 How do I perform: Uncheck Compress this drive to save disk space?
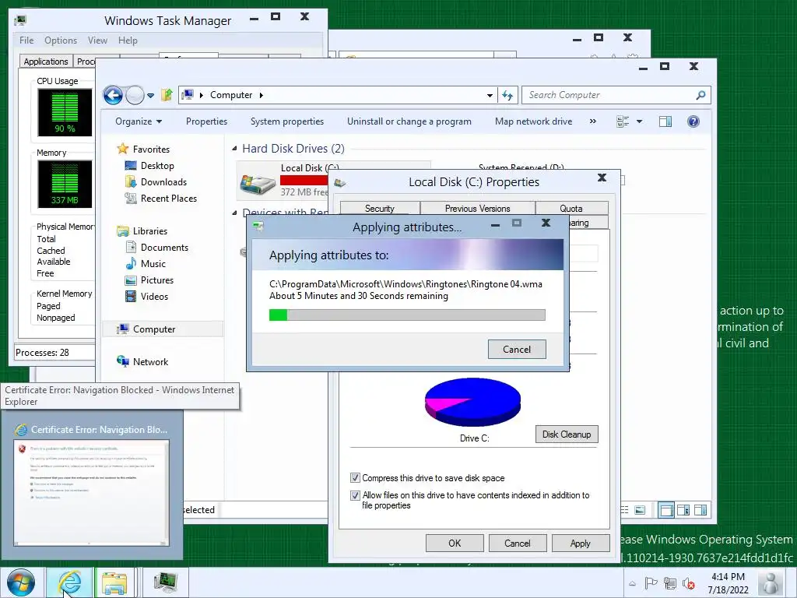[x=355, y=478]
